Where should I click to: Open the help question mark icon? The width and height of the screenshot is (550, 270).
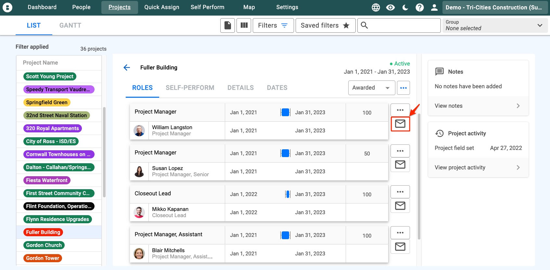420,7
